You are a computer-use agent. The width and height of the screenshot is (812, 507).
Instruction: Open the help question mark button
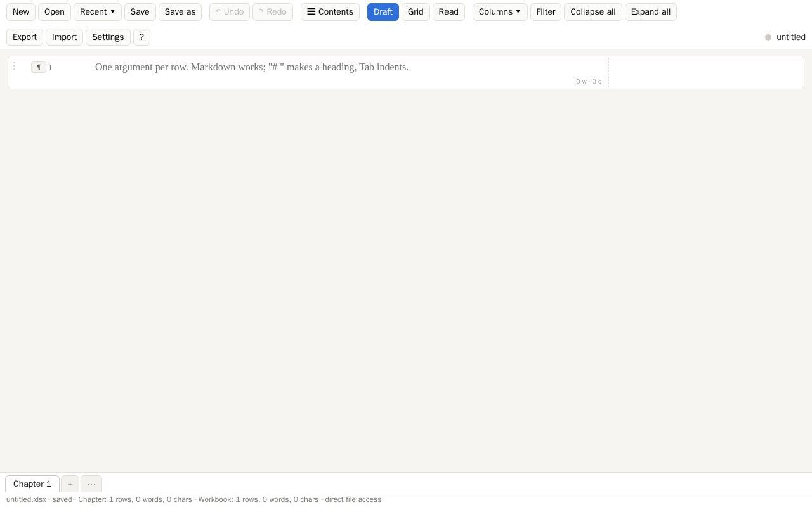click(x=141, y=37)
